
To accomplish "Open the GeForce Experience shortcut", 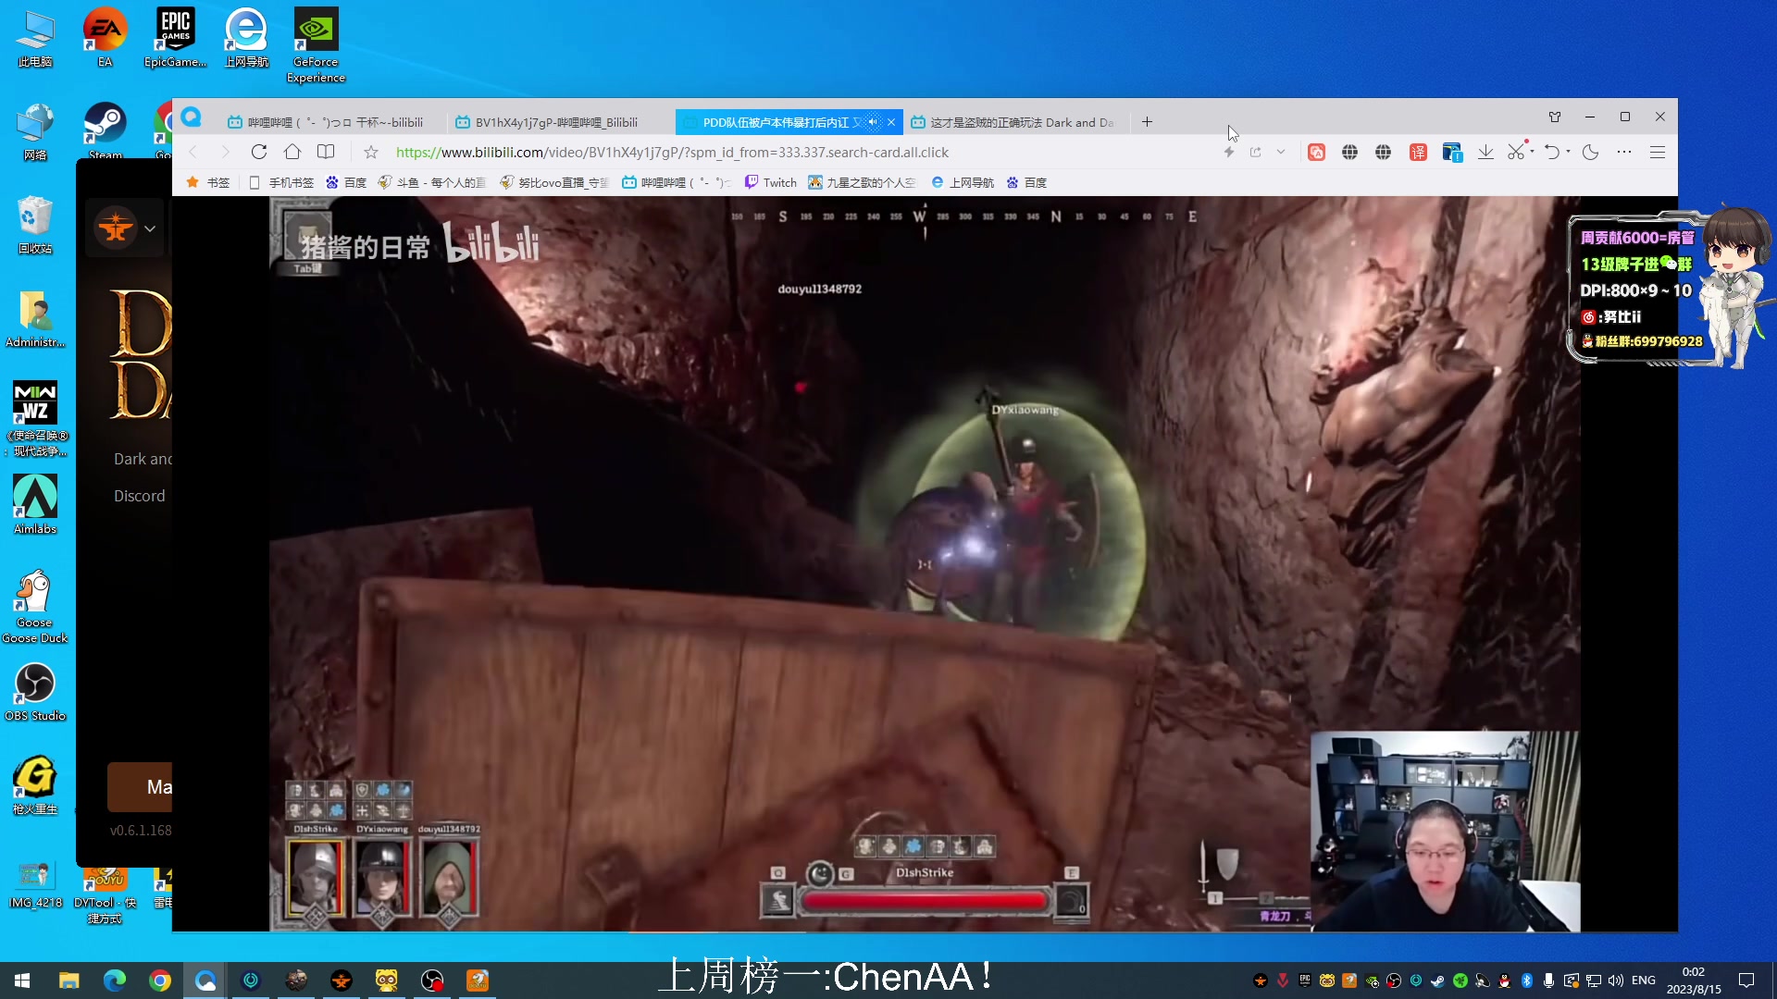I will 316,45.
